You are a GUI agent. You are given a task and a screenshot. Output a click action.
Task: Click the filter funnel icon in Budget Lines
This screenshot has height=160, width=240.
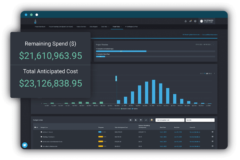(141, 120)
